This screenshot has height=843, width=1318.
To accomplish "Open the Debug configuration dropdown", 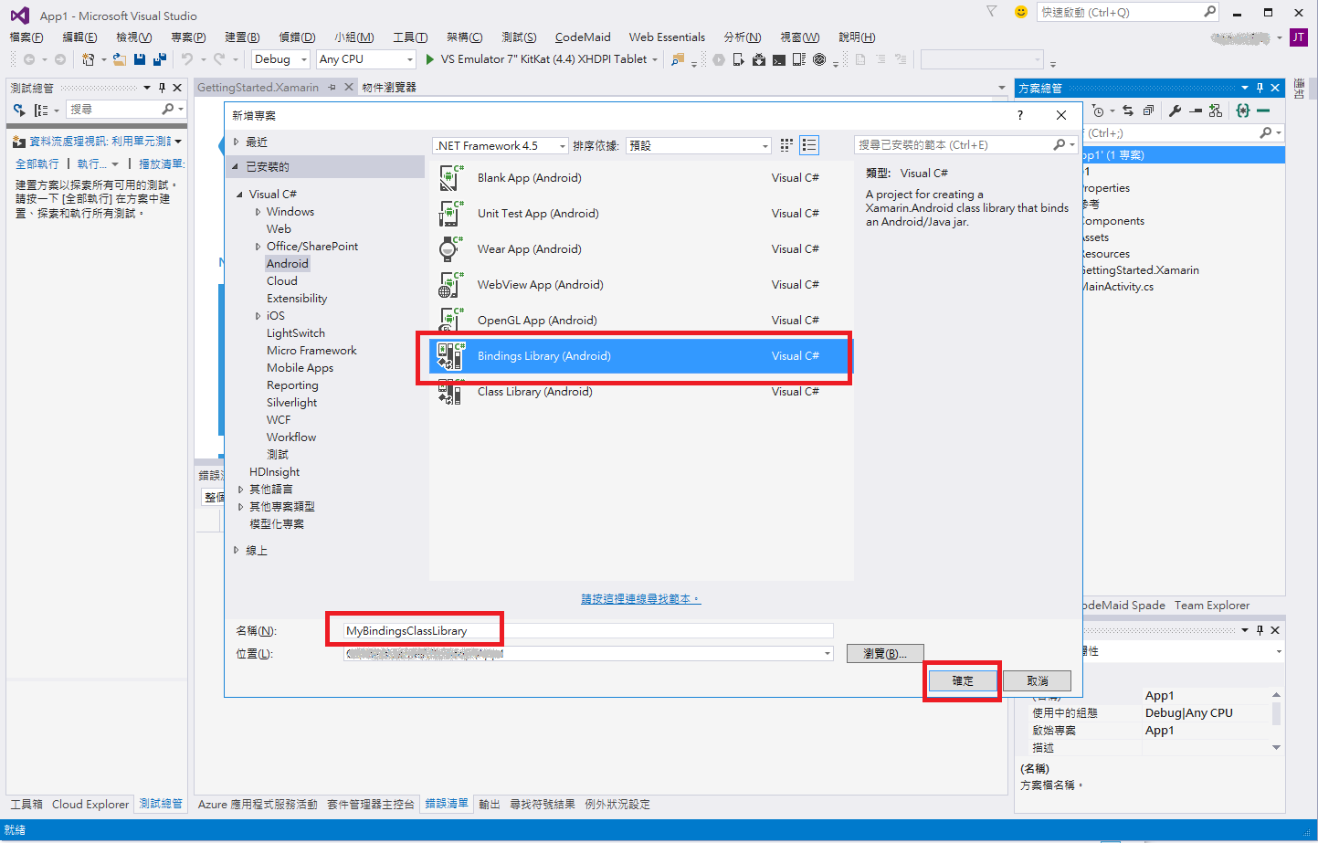I will [280, 59].
